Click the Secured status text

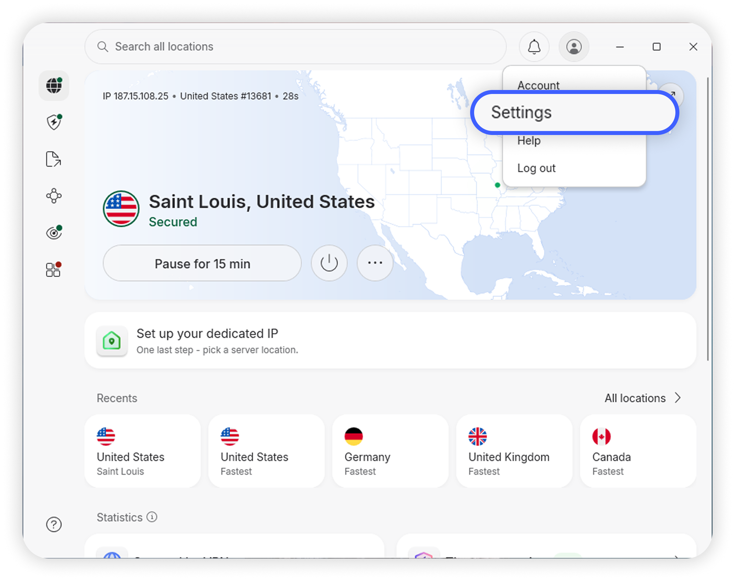coord(173,222)
